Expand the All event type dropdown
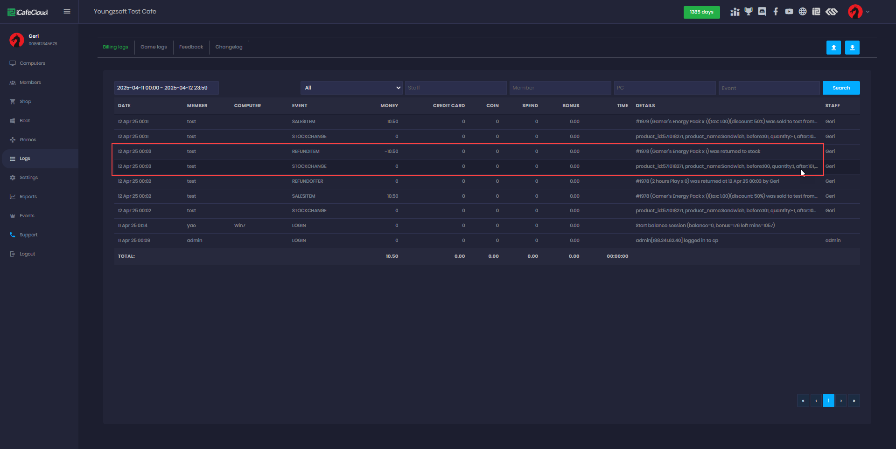 pos(352,88)
